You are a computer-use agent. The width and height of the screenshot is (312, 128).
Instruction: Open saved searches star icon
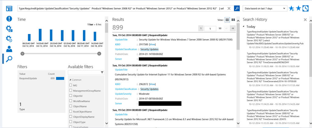click(299, 8)
